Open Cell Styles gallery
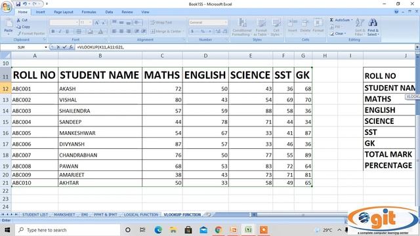Viewport: 420px width, 236px height. pyautogui.click(x=276, y=27)
